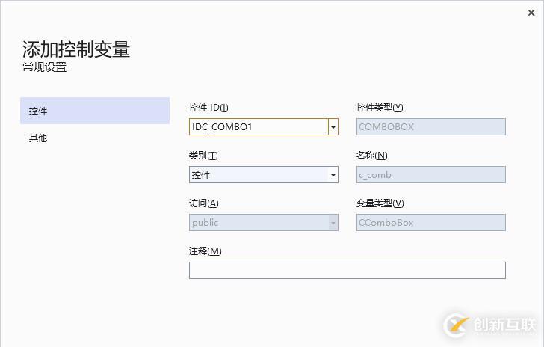
Task: Click the 控件 ID(I) label
Action: [x=208, y=108]
